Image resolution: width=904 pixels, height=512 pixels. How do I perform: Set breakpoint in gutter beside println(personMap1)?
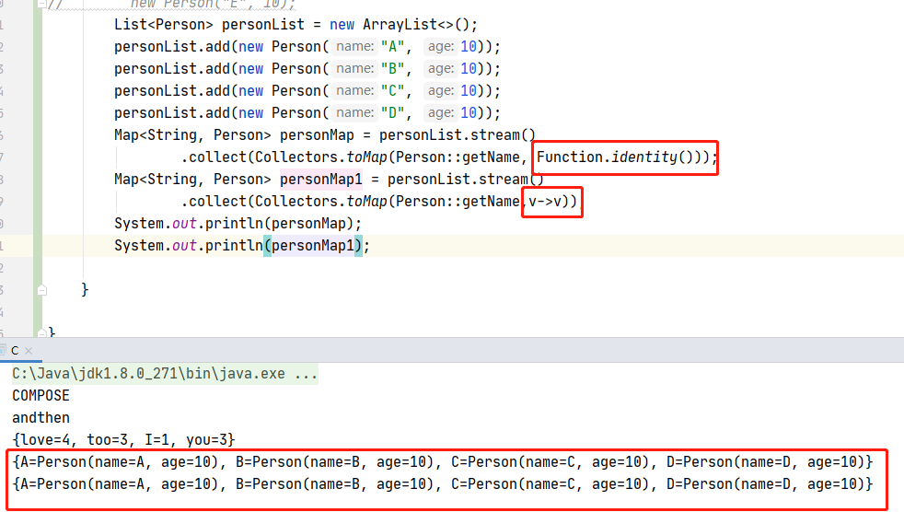18,246
